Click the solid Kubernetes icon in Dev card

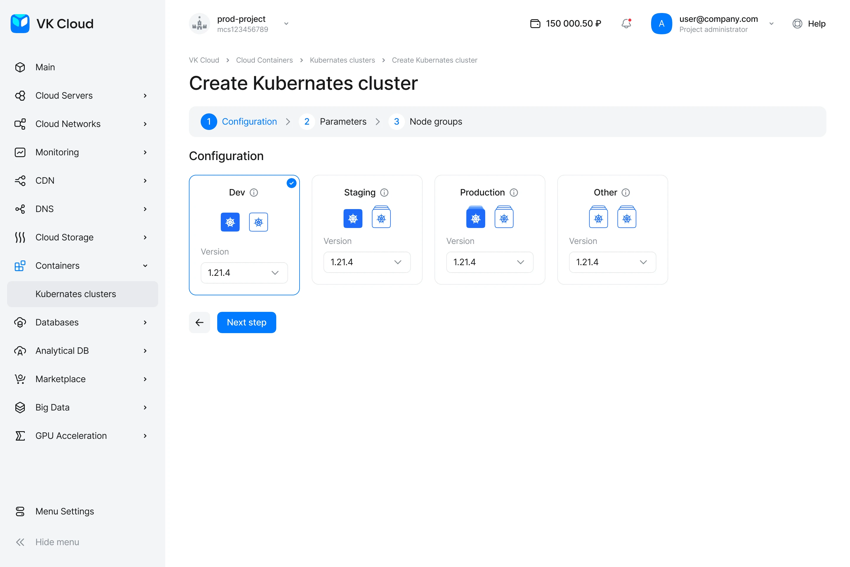230,222
